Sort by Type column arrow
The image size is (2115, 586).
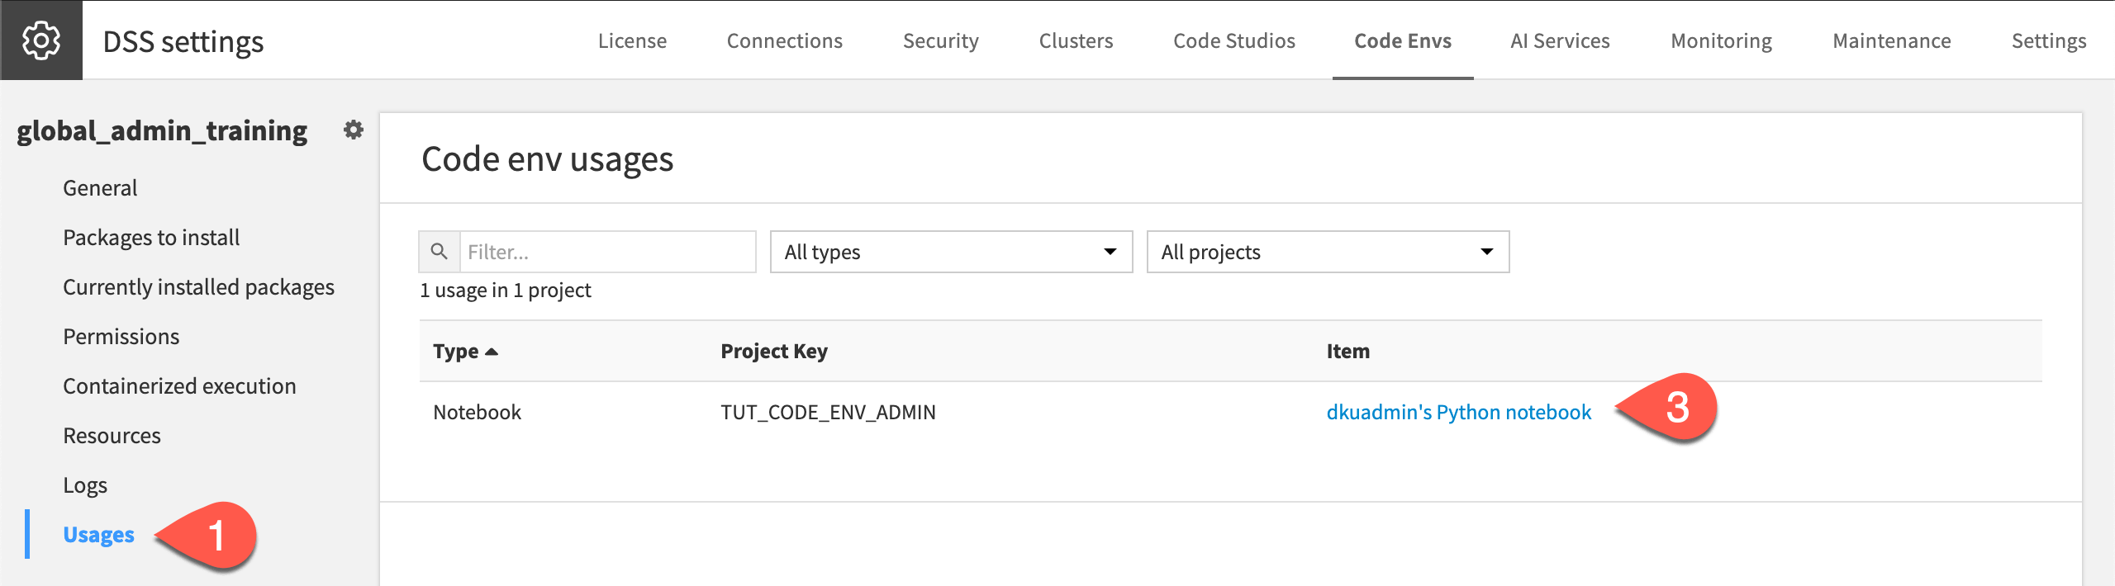(x=492, y=352)
